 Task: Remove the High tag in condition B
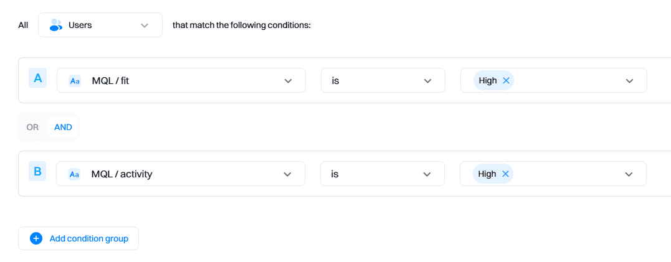click(505, 174)
